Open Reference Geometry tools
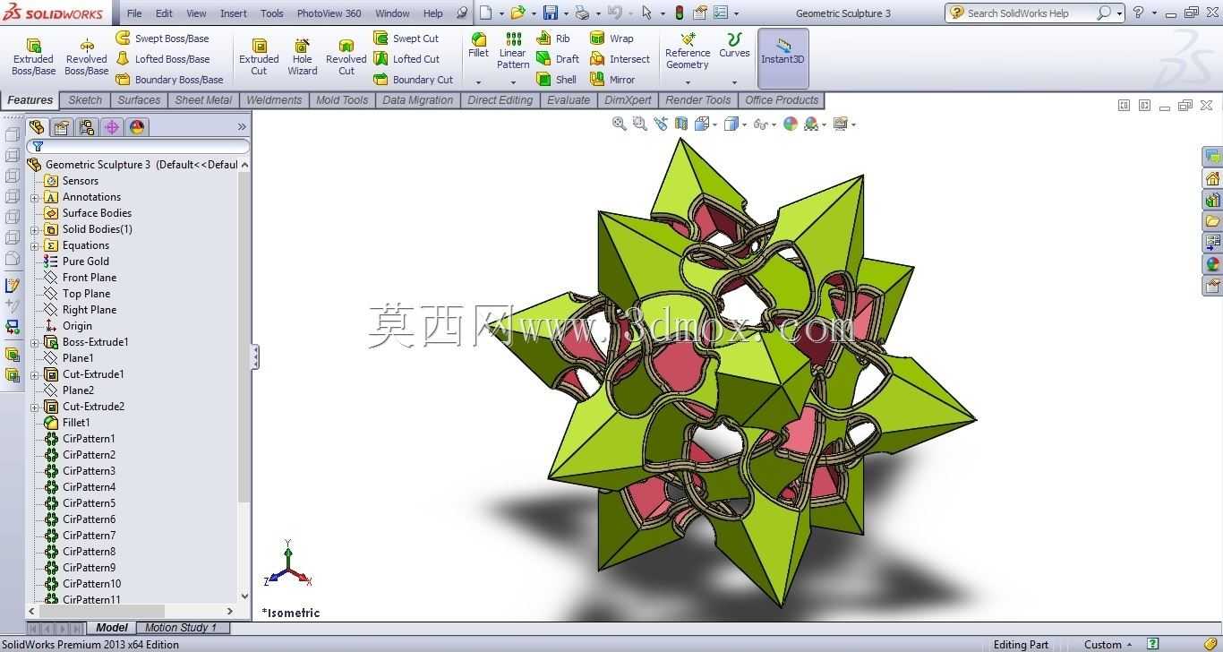 pos(688,51)
